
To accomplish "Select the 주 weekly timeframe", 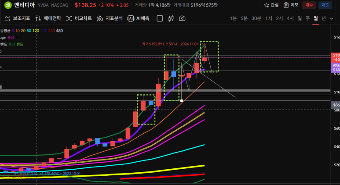I will point(308,18).
